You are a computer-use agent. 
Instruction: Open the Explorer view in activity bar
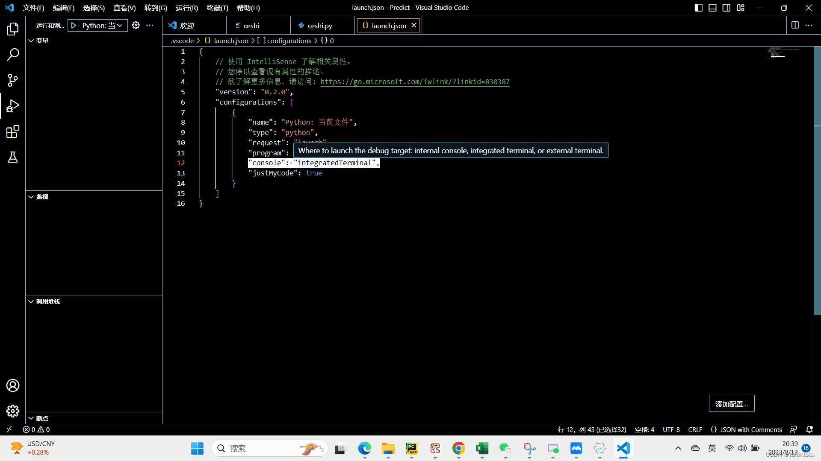click(x=13, y=29)
